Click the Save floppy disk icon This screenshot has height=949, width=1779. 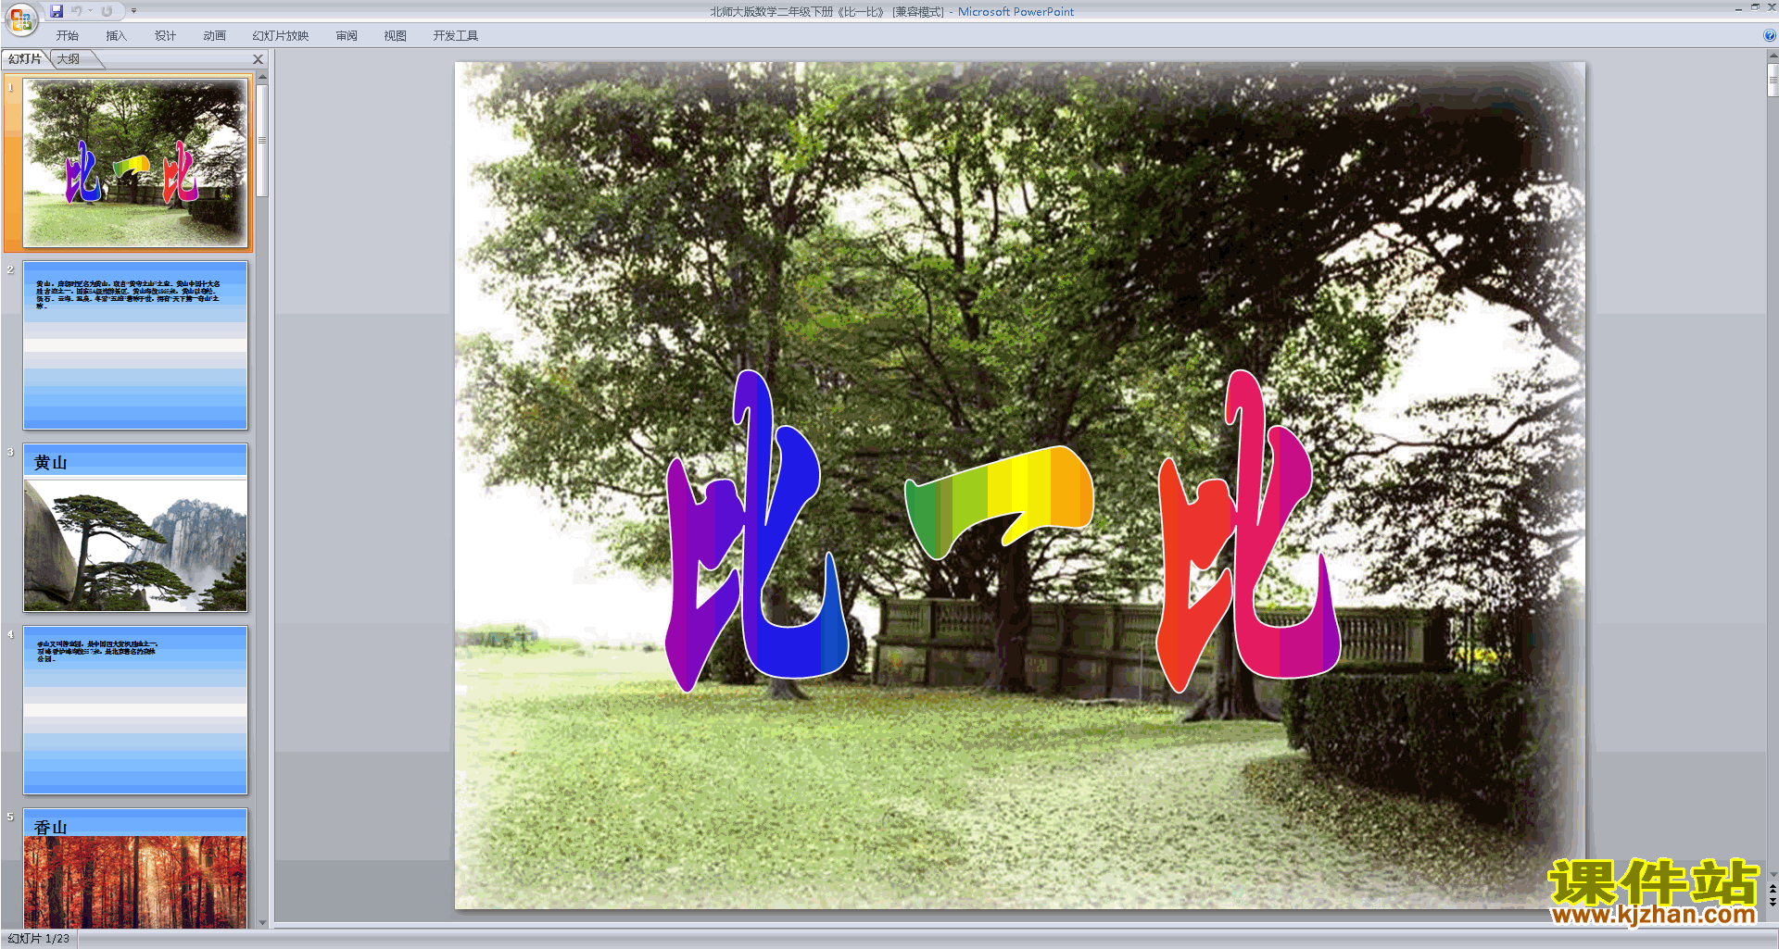(57, 11)
